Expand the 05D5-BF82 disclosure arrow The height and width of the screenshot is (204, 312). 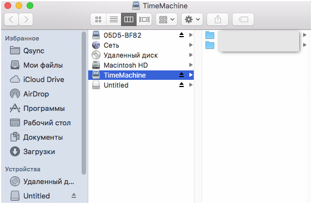click(x=190, y=35)
